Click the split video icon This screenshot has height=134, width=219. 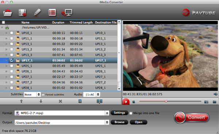click(99, 101)
